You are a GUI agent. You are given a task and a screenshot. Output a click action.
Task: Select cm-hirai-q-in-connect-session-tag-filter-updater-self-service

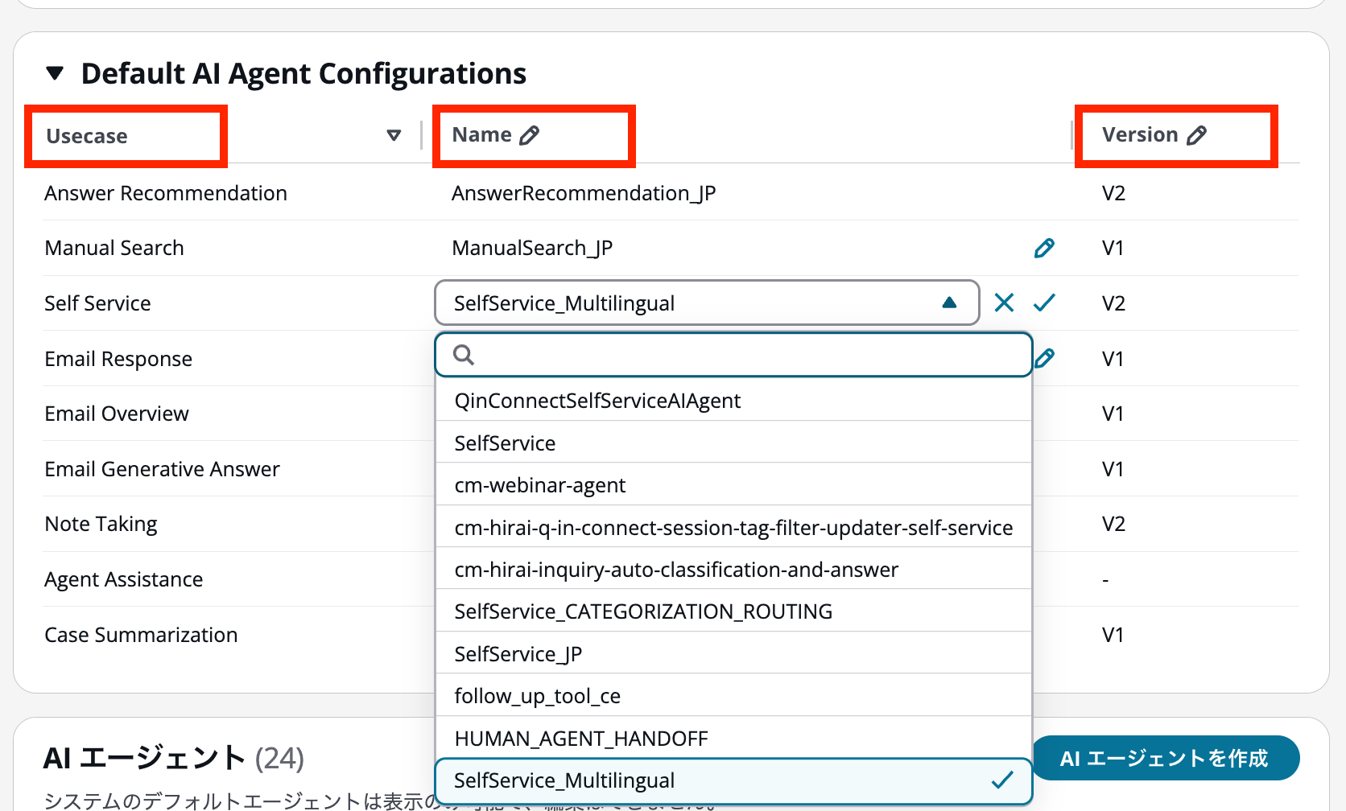click(733, 528)
